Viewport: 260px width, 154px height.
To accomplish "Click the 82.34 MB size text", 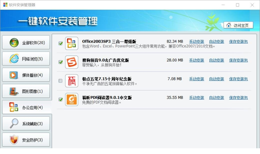I will coord(175,41).
